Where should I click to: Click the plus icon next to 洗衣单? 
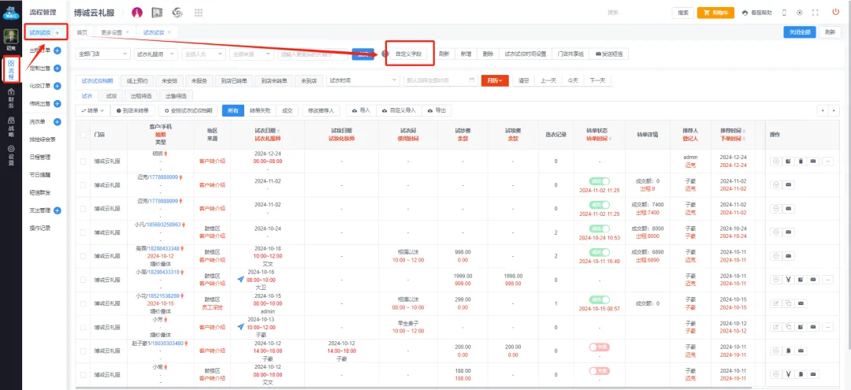click(57, 121)
